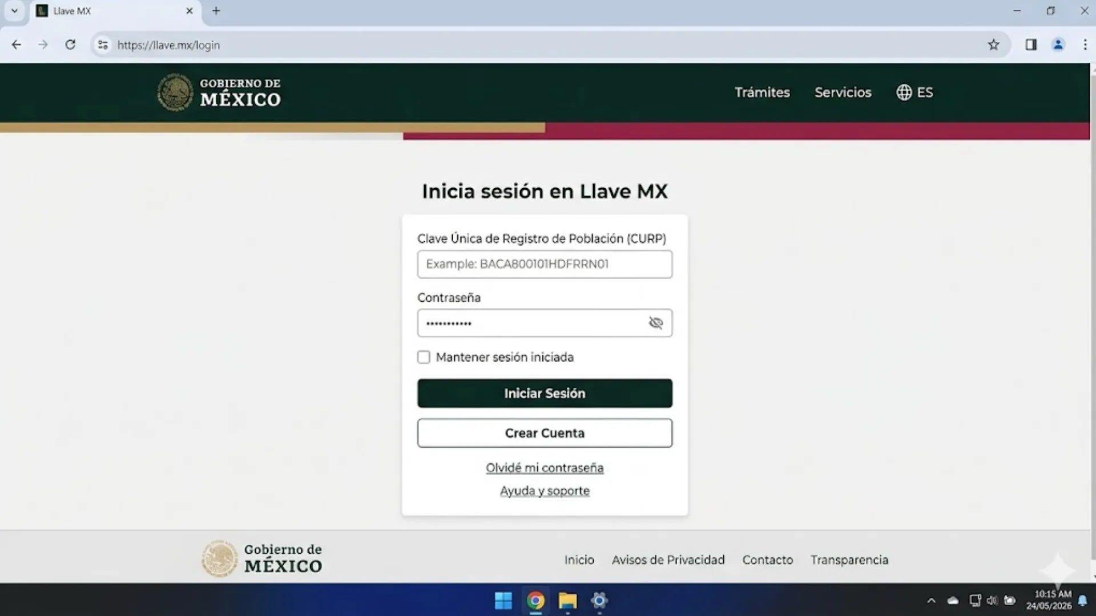Click the Chrome taskbar icon

(535, 601)
